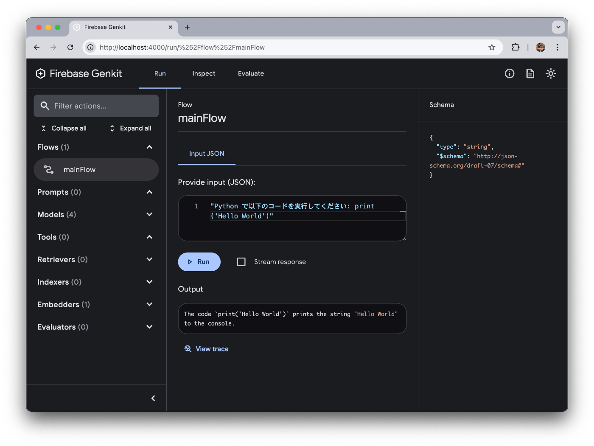Toggle light/dark theme sun icon
The width and height of the screenshot is (594, 446).
551,73
